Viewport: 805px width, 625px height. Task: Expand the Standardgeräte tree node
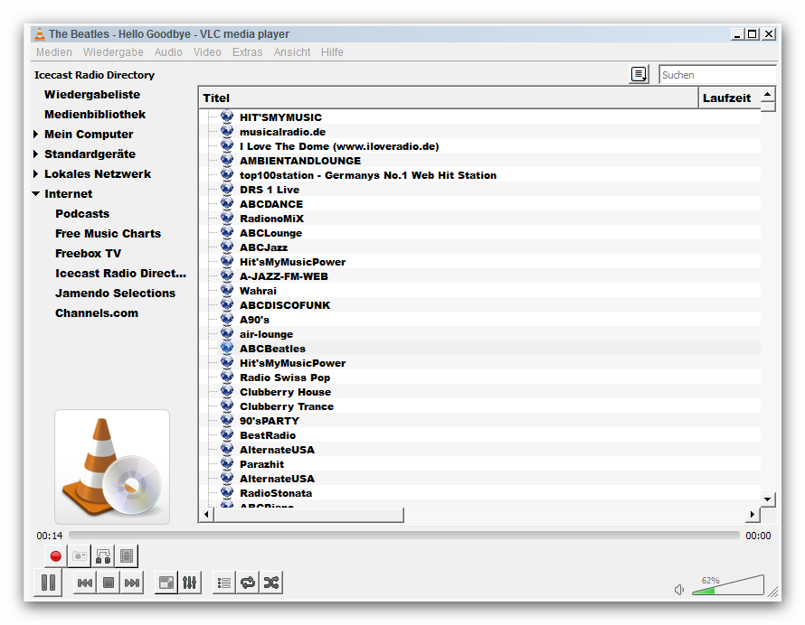click(35, 154)
